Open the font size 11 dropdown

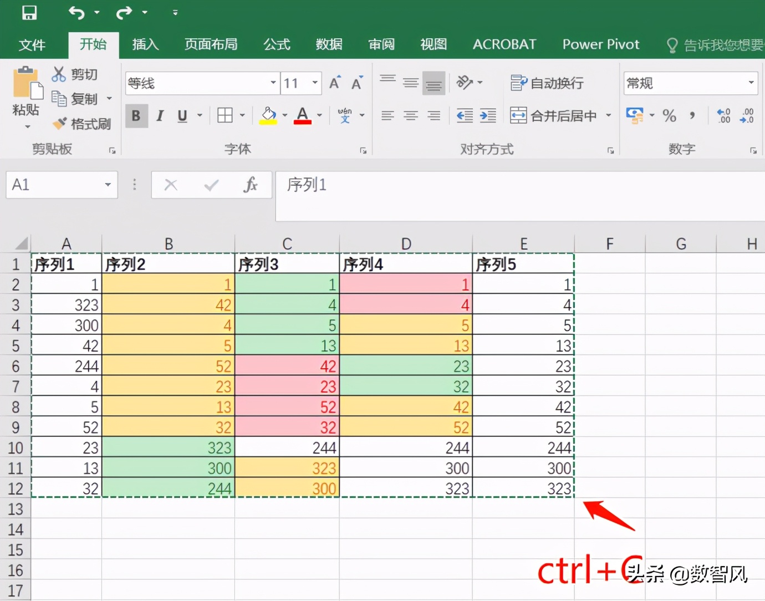coord(315,83)
